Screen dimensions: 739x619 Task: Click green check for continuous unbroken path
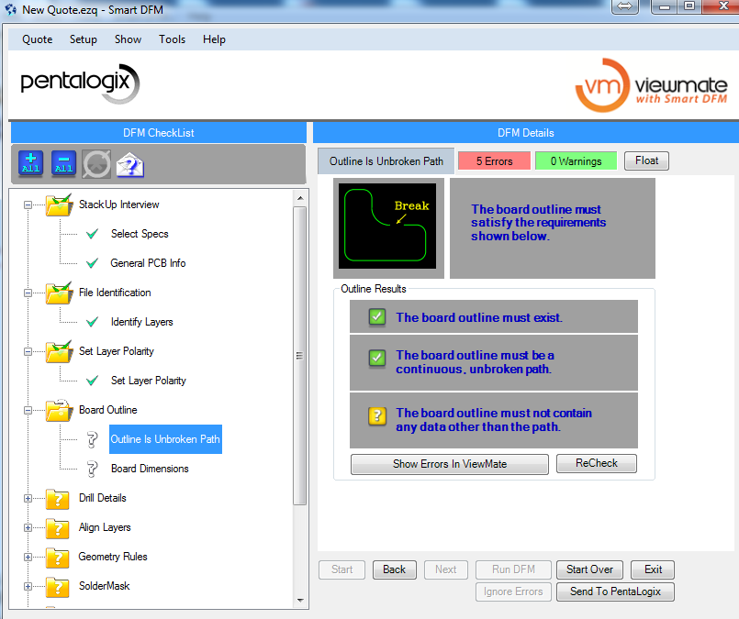tap(377, 359)
